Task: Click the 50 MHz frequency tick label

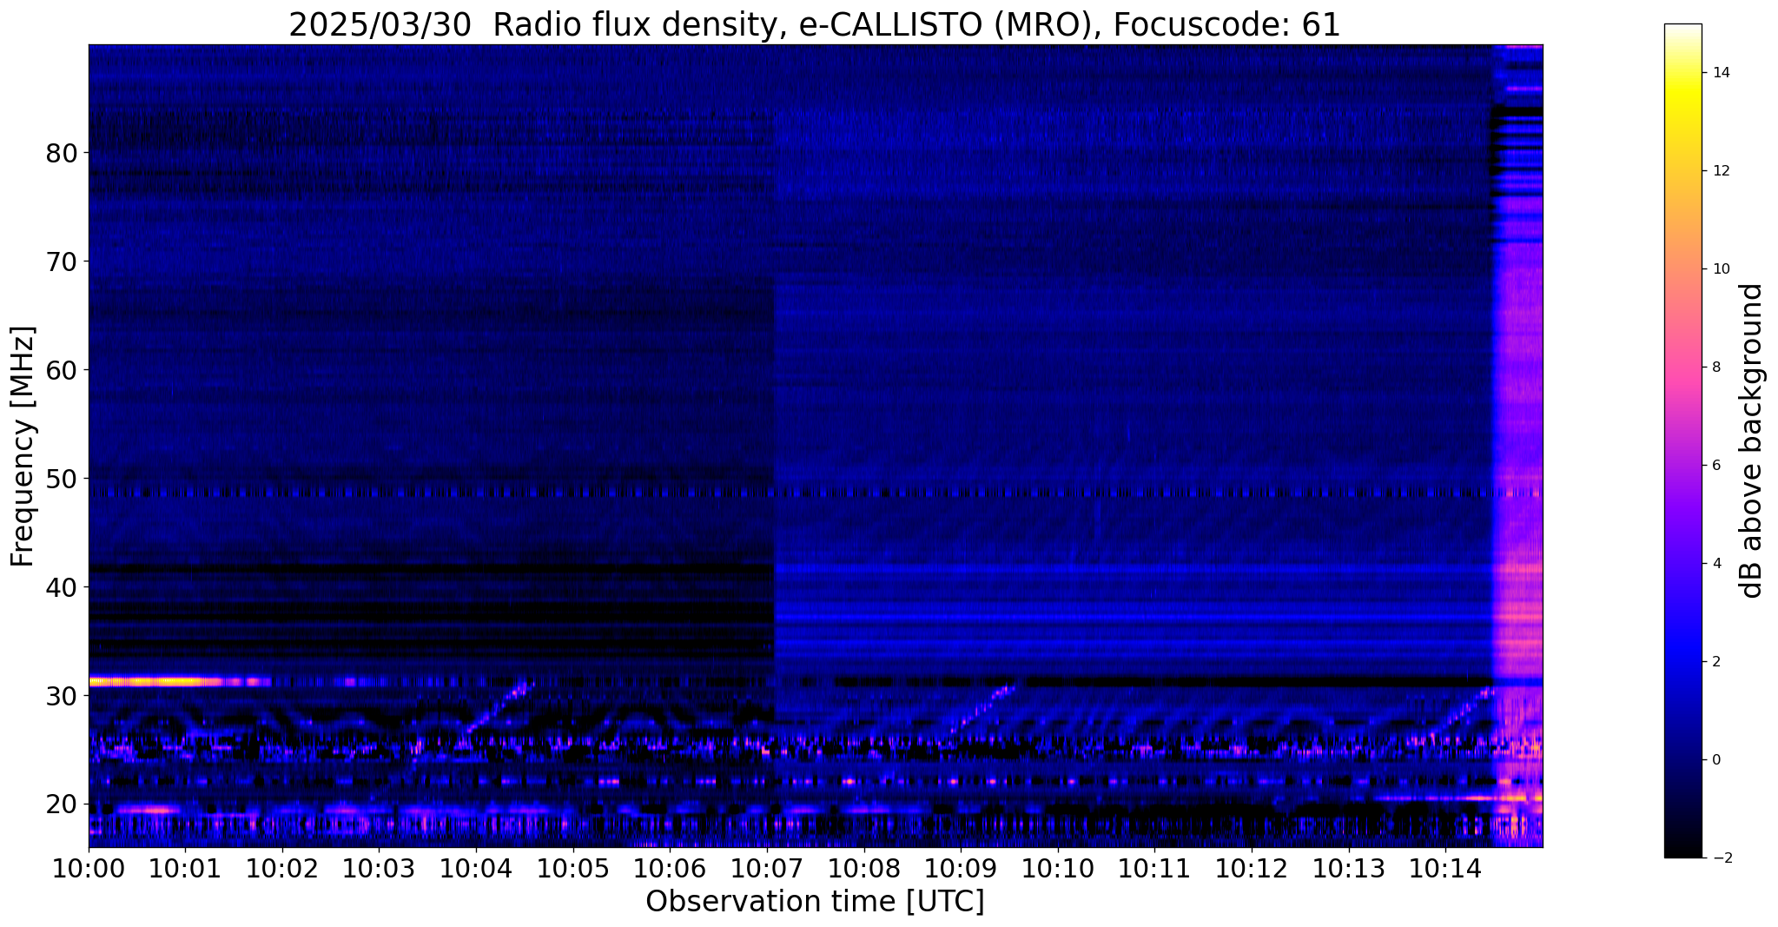Action: pyautogui.click(x=61, y=479)
